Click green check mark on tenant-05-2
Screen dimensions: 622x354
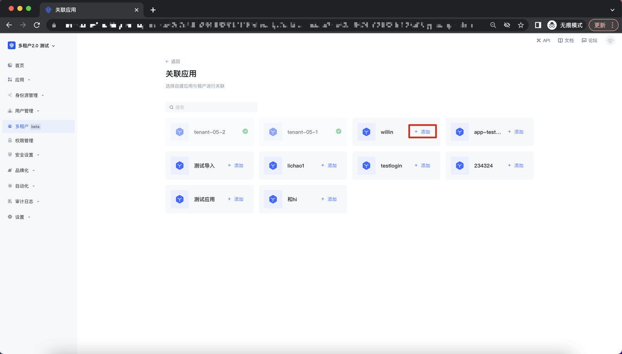[245, 132]
